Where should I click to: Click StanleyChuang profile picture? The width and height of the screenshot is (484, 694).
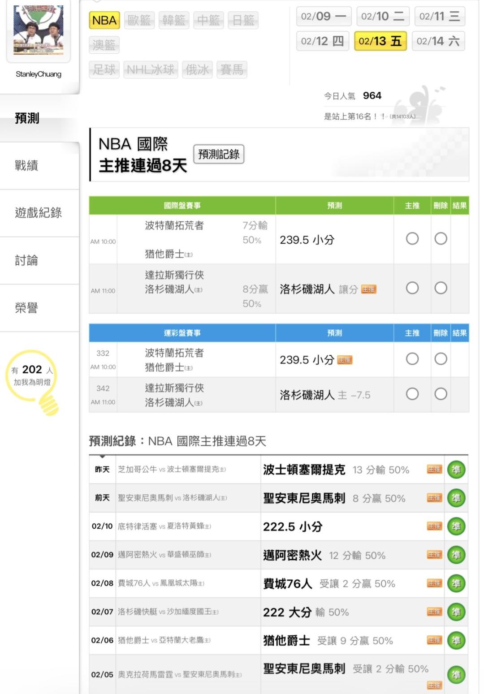coord(39,30)
